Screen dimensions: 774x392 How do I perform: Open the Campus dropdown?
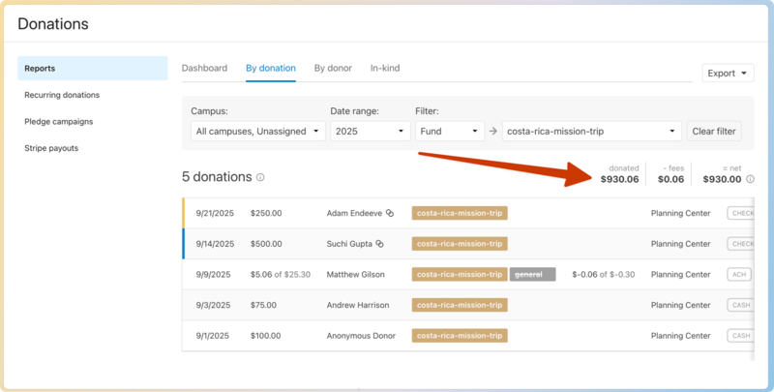257,132
